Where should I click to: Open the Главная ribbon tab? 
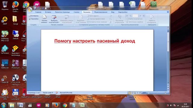tap(38, 12)
